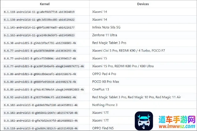The image size is (197, 131).
Task: Select kernel 6.1.145-android14-11-g09f1c0074ad7-ab14226177
Action: [x=39, y=28]
